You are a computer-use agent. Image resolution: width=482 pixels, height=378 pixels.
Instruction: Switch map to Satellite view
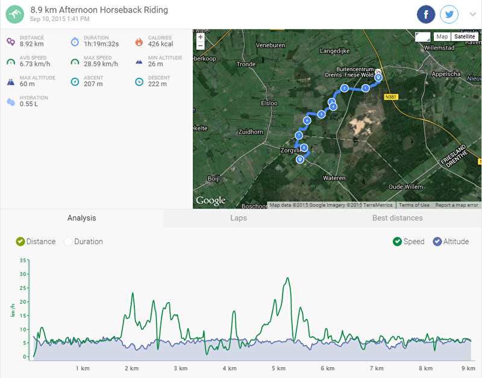465,37
